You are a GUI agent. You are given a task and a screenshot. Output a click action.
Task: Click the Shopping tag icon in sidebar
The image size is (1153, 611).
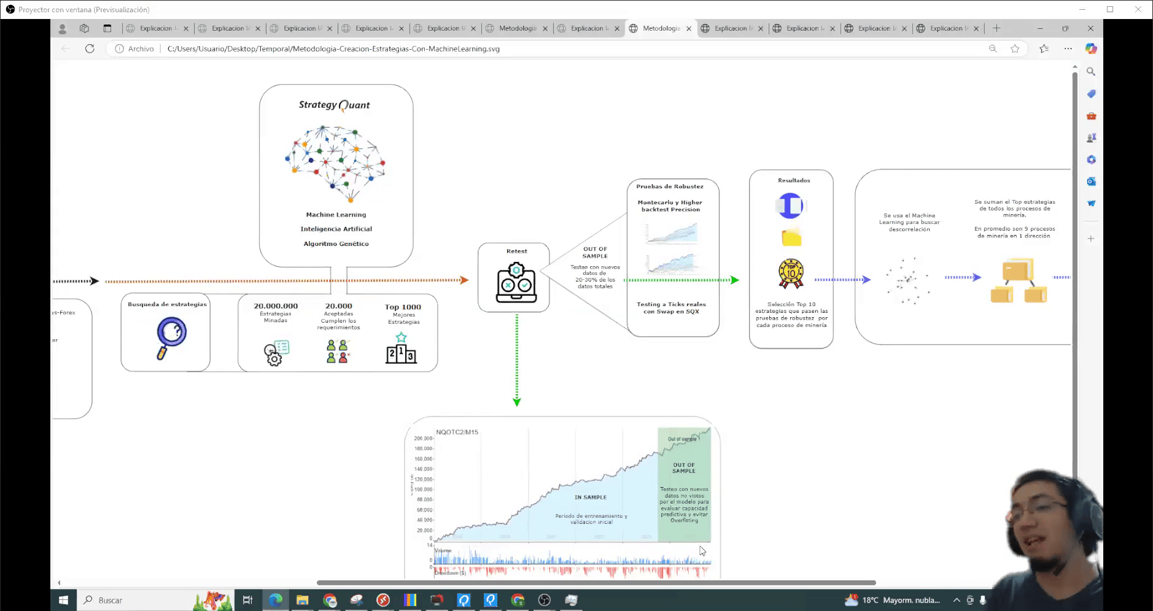pyautogui.click(x=1091, y=94)
